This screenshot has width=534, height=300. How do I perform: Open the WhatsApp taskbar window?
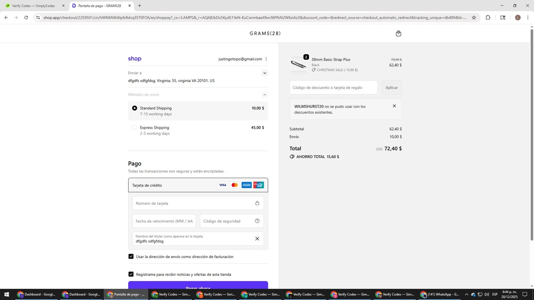coord(440,294)
